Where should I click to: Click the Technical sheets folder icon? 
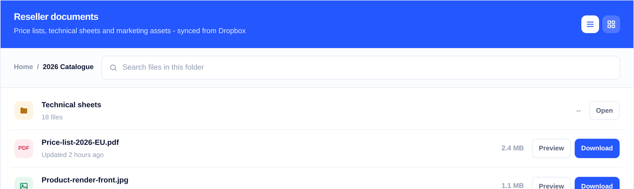click(x=24, y=111)
